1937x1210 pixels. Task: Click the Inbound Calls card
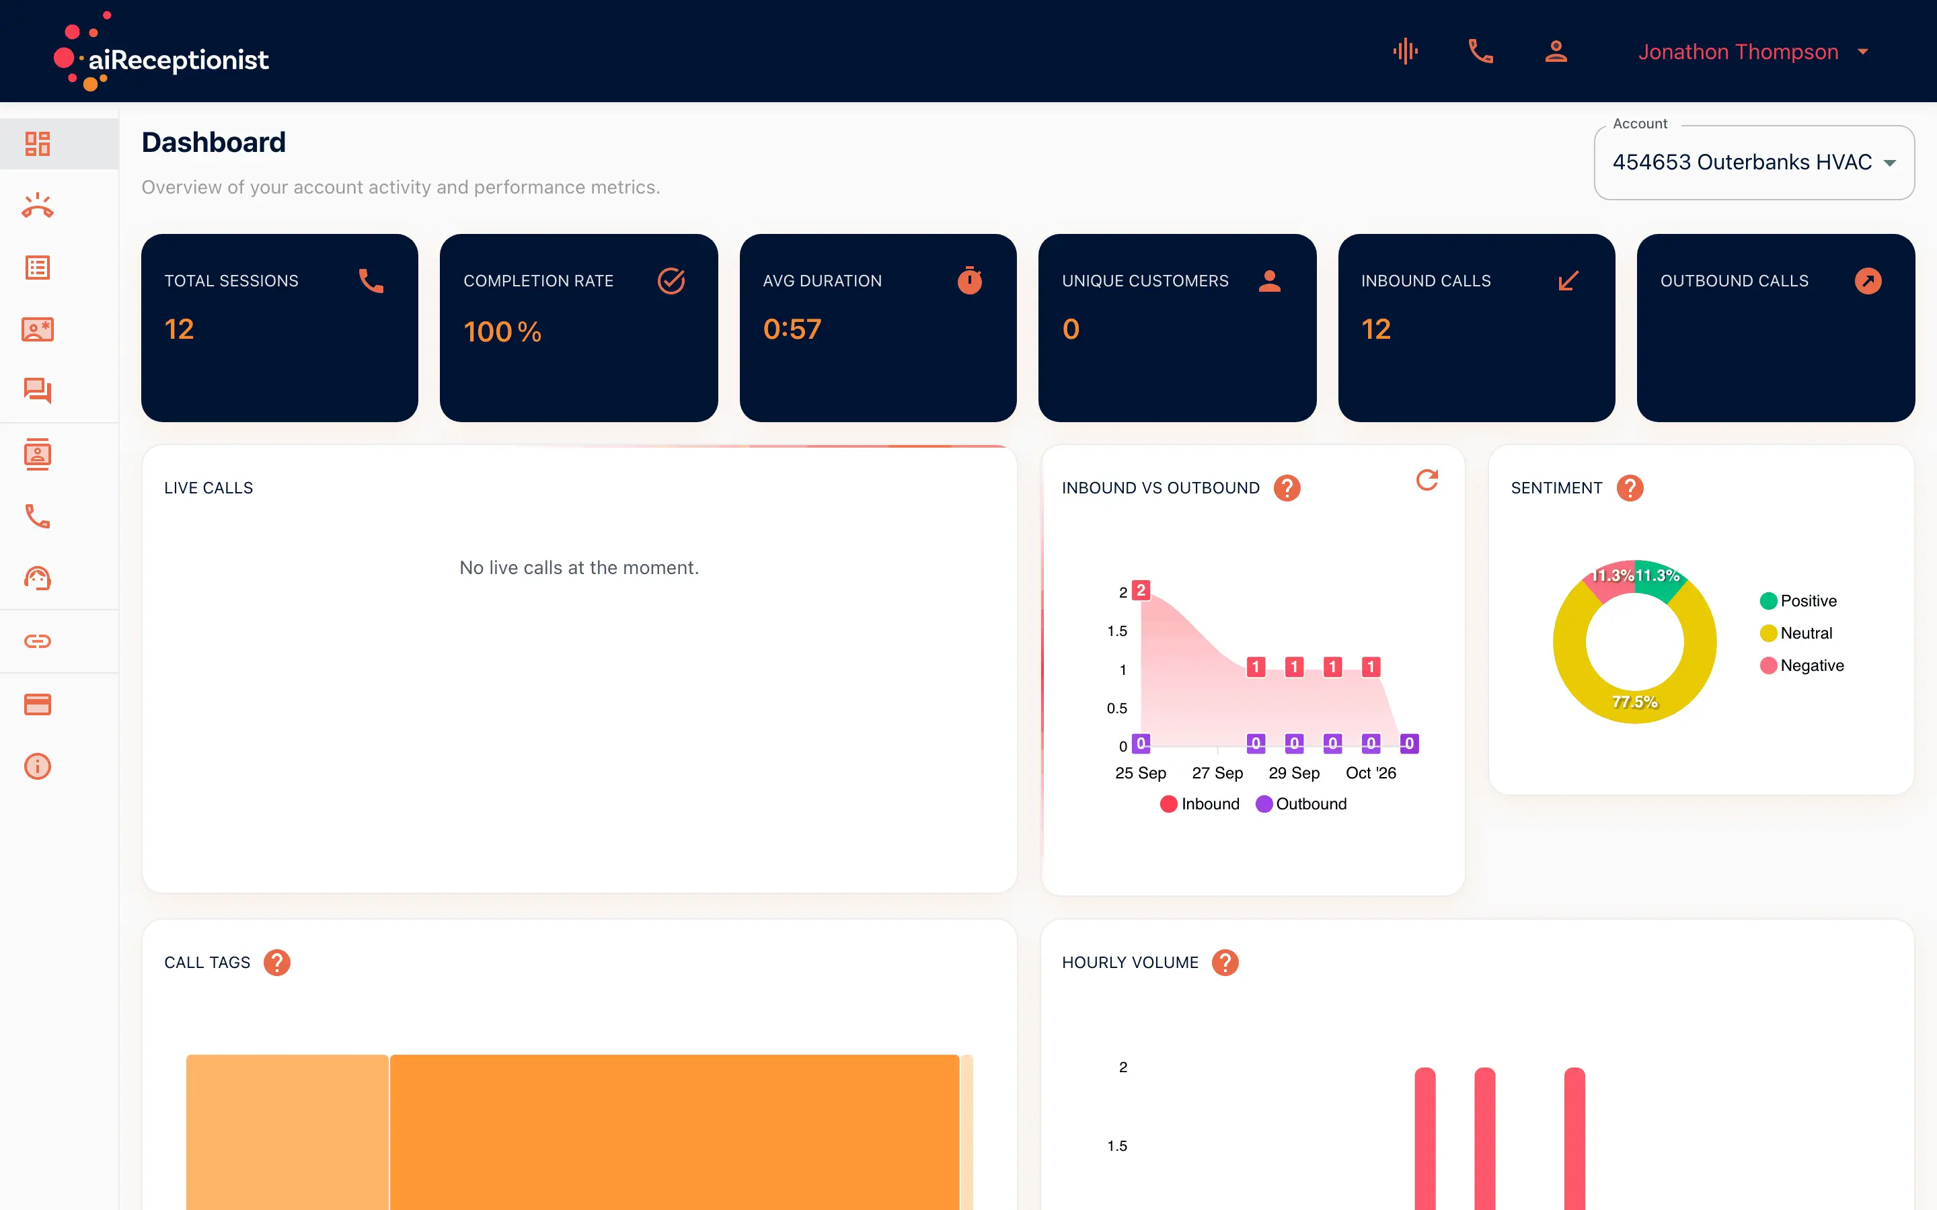click(1477, 328)
